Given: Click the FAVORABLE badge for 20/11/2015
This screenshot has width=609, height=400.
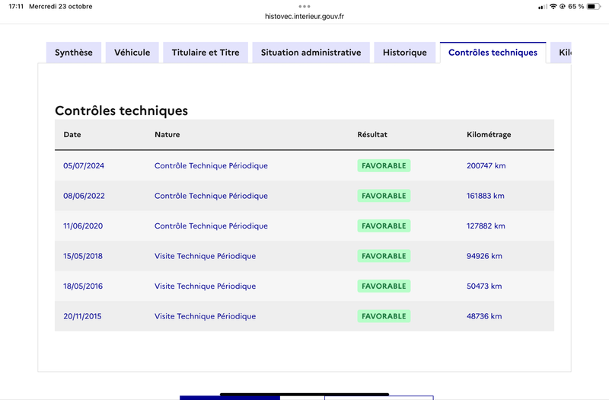Looking at the screenshot, I should 384,316.
